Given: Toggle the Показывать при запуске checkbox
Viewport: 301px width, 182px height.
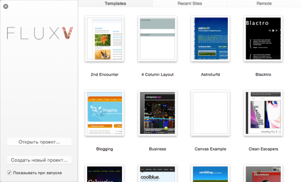Looking at the screenshot, I should click(9, 173).
